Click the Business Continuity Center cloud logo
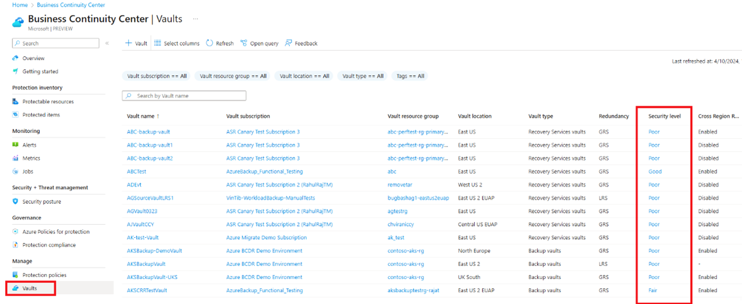 [x=18, y=21]
